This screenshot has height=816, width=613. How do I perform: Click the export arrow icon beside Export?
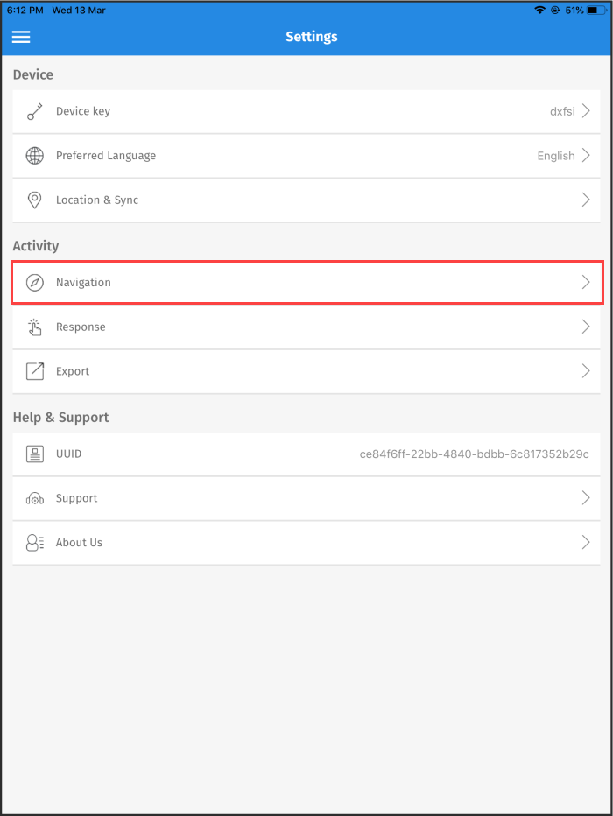coord(34,370)
